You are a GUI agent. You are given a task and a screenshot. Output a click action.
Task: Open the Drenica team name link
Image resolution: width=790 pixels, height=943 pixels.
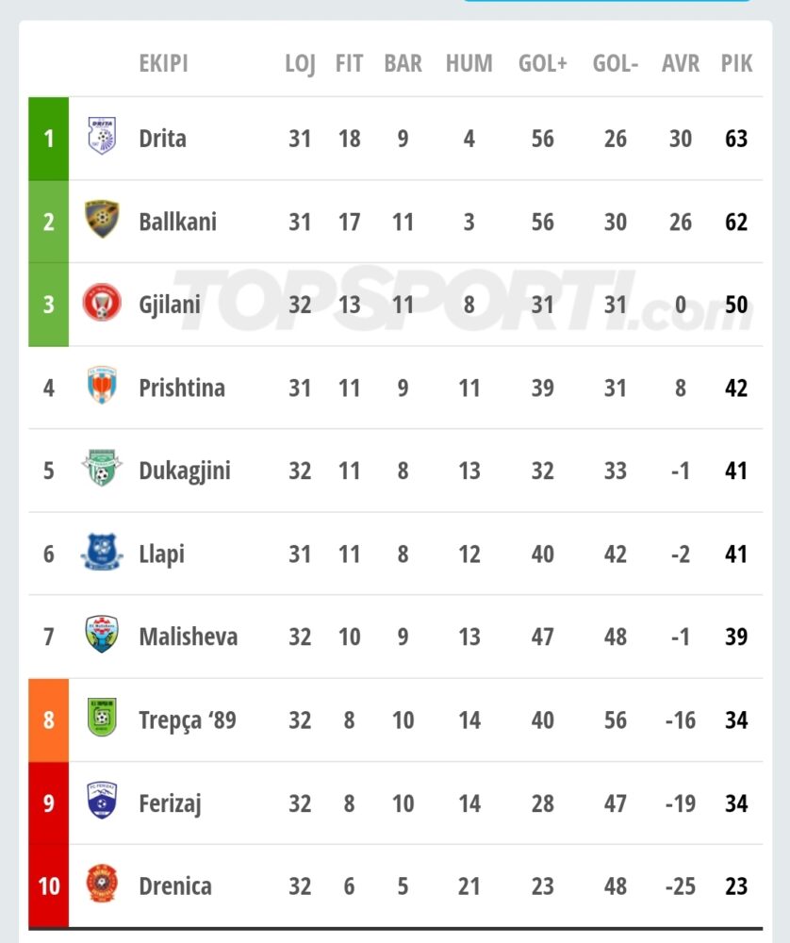coord(175,885)
